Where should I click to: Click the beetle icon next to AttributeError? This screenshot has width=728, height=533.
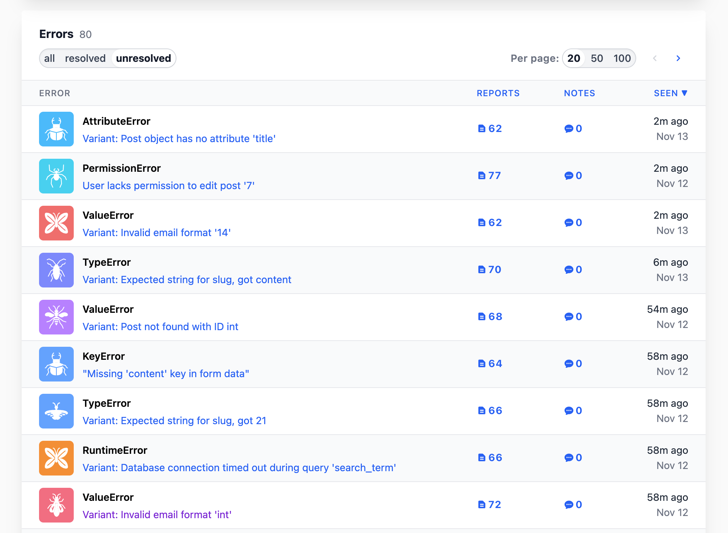56,129
